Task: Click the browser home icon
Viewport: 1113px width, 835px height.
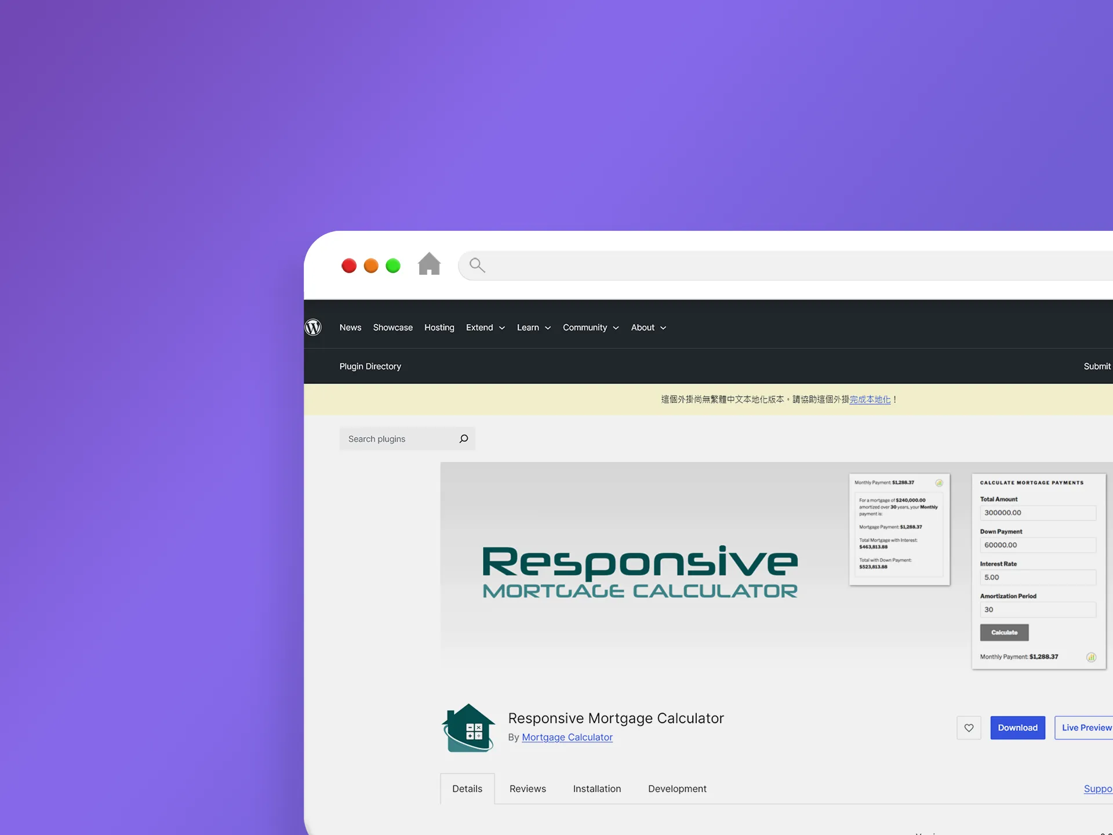Action: 429,264
